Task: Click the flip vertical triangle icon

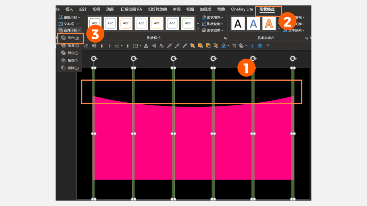Action: [x=154, y=46]
